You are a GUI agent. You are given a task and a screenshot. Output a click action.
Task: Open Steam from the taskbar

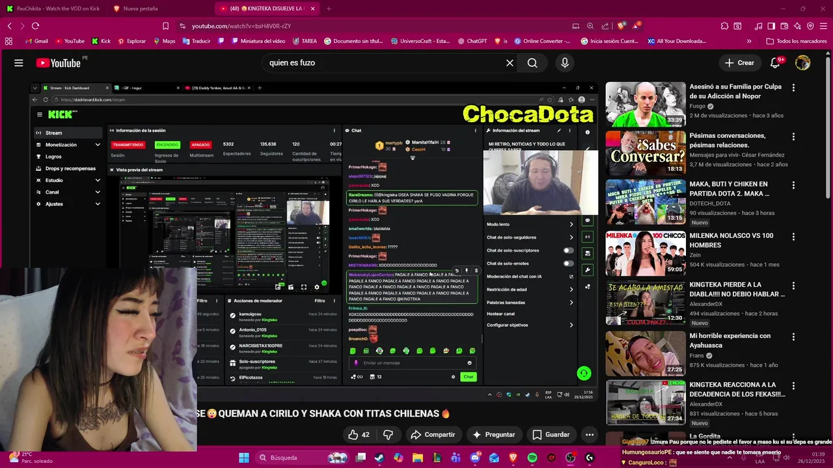(379, 458)
